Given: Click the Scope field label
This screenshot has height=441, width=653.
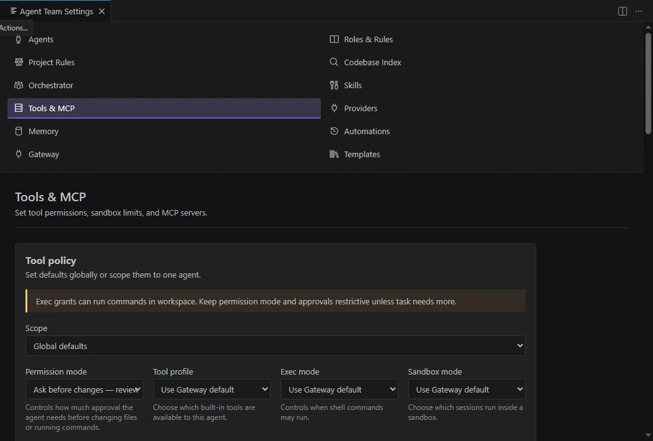Looking at the screenshot, I should 36,328.
